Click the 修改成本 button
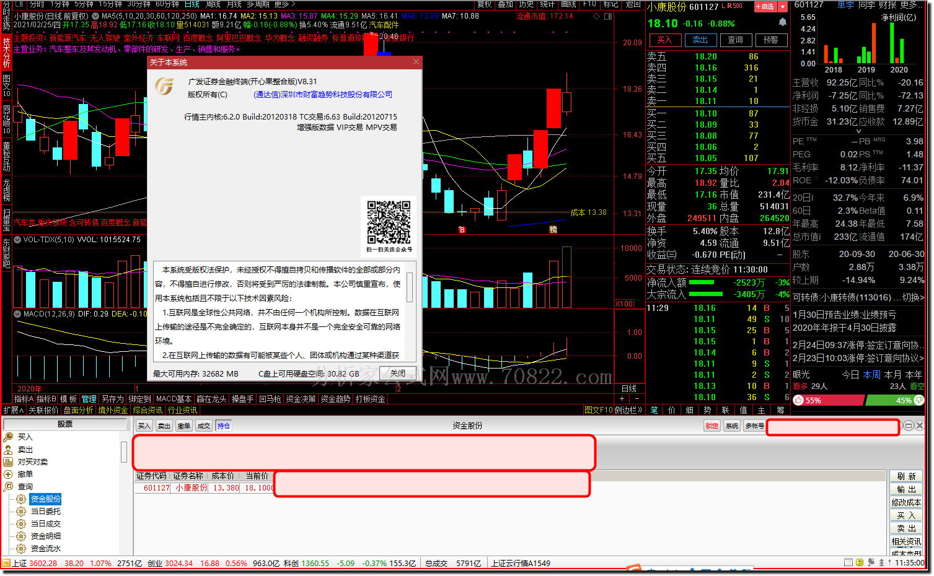This screenshot has height=576, width=934. [x=906, y=502]
